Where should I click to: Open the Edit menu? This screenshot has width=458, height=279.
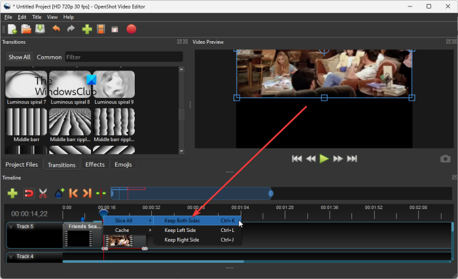22,17
